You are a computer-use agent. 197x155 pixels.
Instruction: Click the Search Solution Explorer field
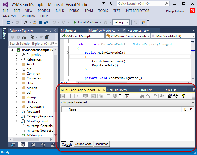tap(29, 44)
